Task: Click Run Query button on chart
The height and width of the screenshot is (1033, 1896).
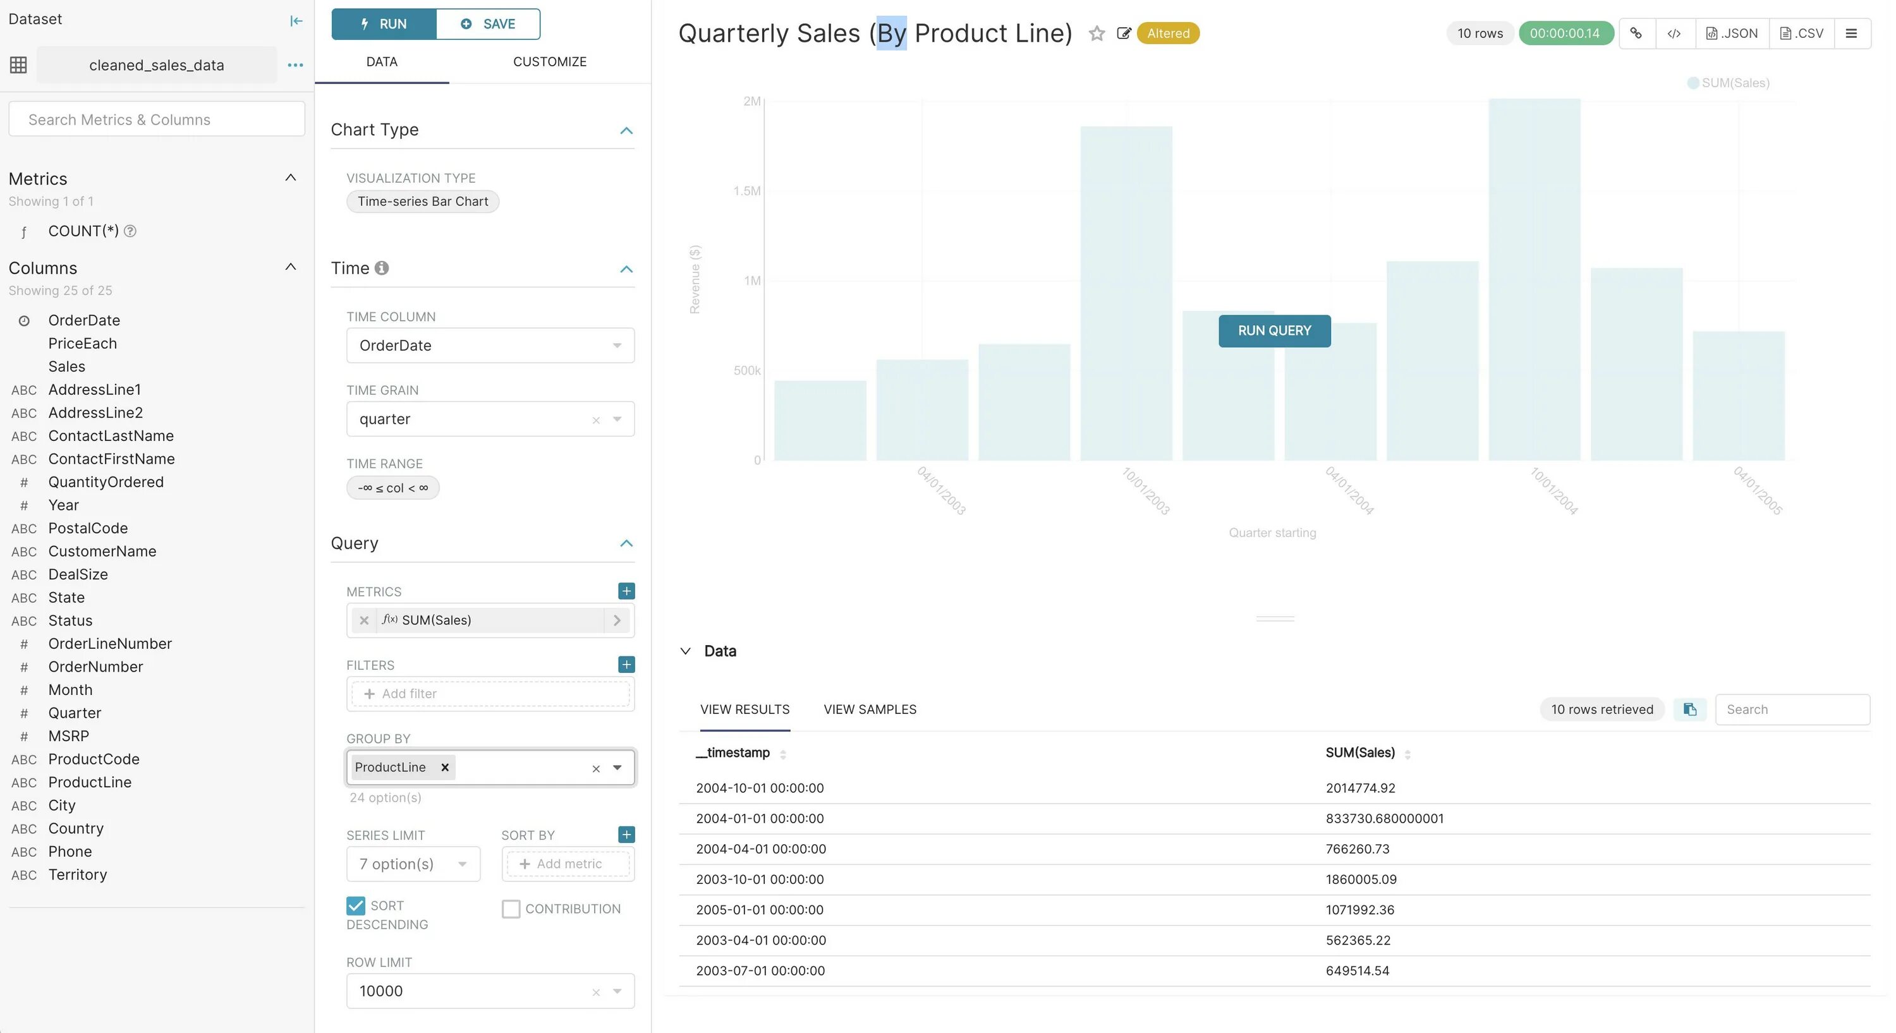Action: tap(1274, 330)
